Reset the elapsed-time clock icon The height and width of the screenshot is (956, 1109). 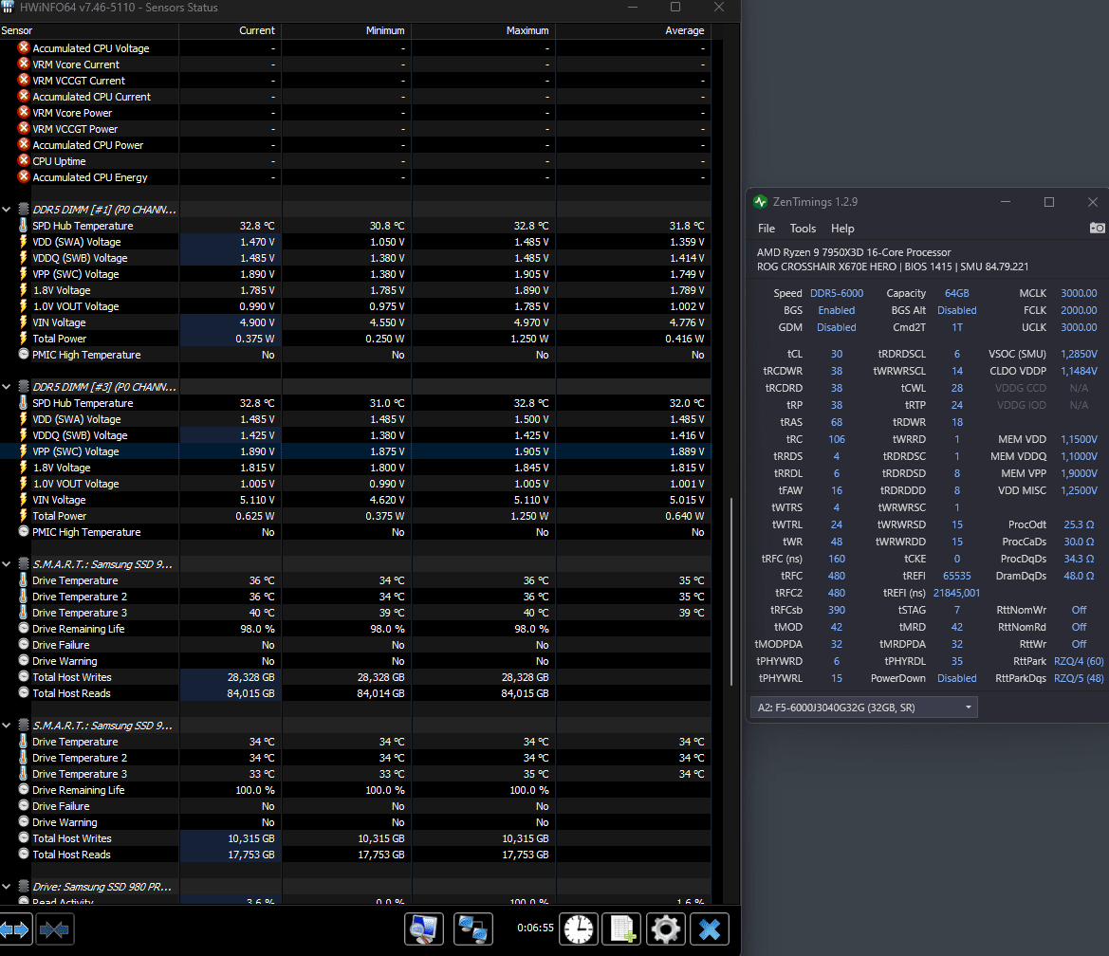coord(579,929)
